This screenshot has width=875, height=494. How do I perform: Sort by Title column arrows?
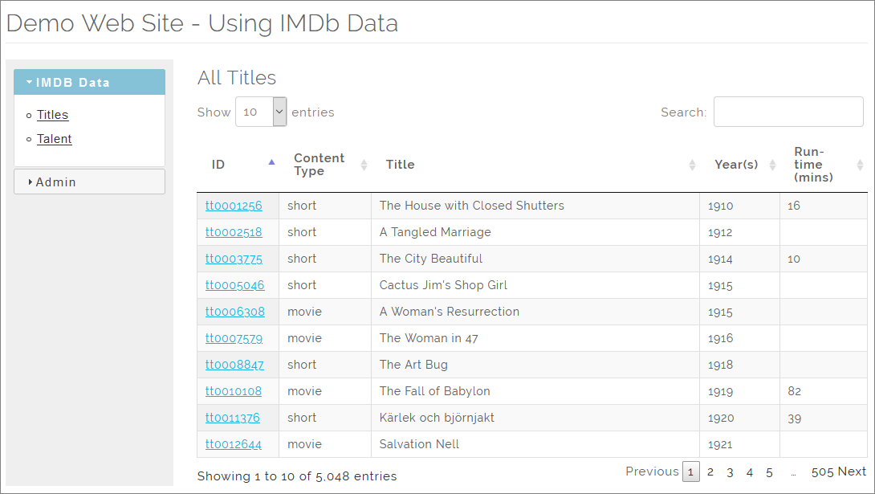[x=692, y=165]
